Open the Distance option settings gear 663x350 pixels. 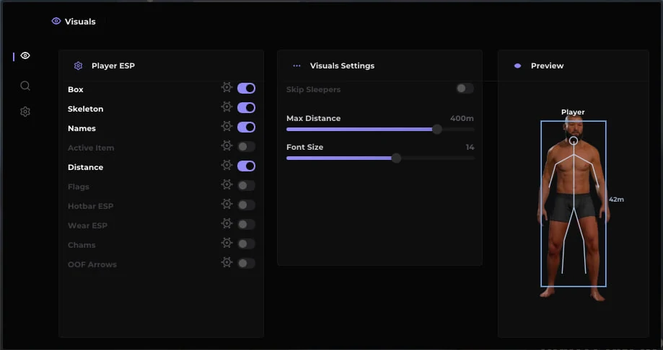[x=227, y=165]
